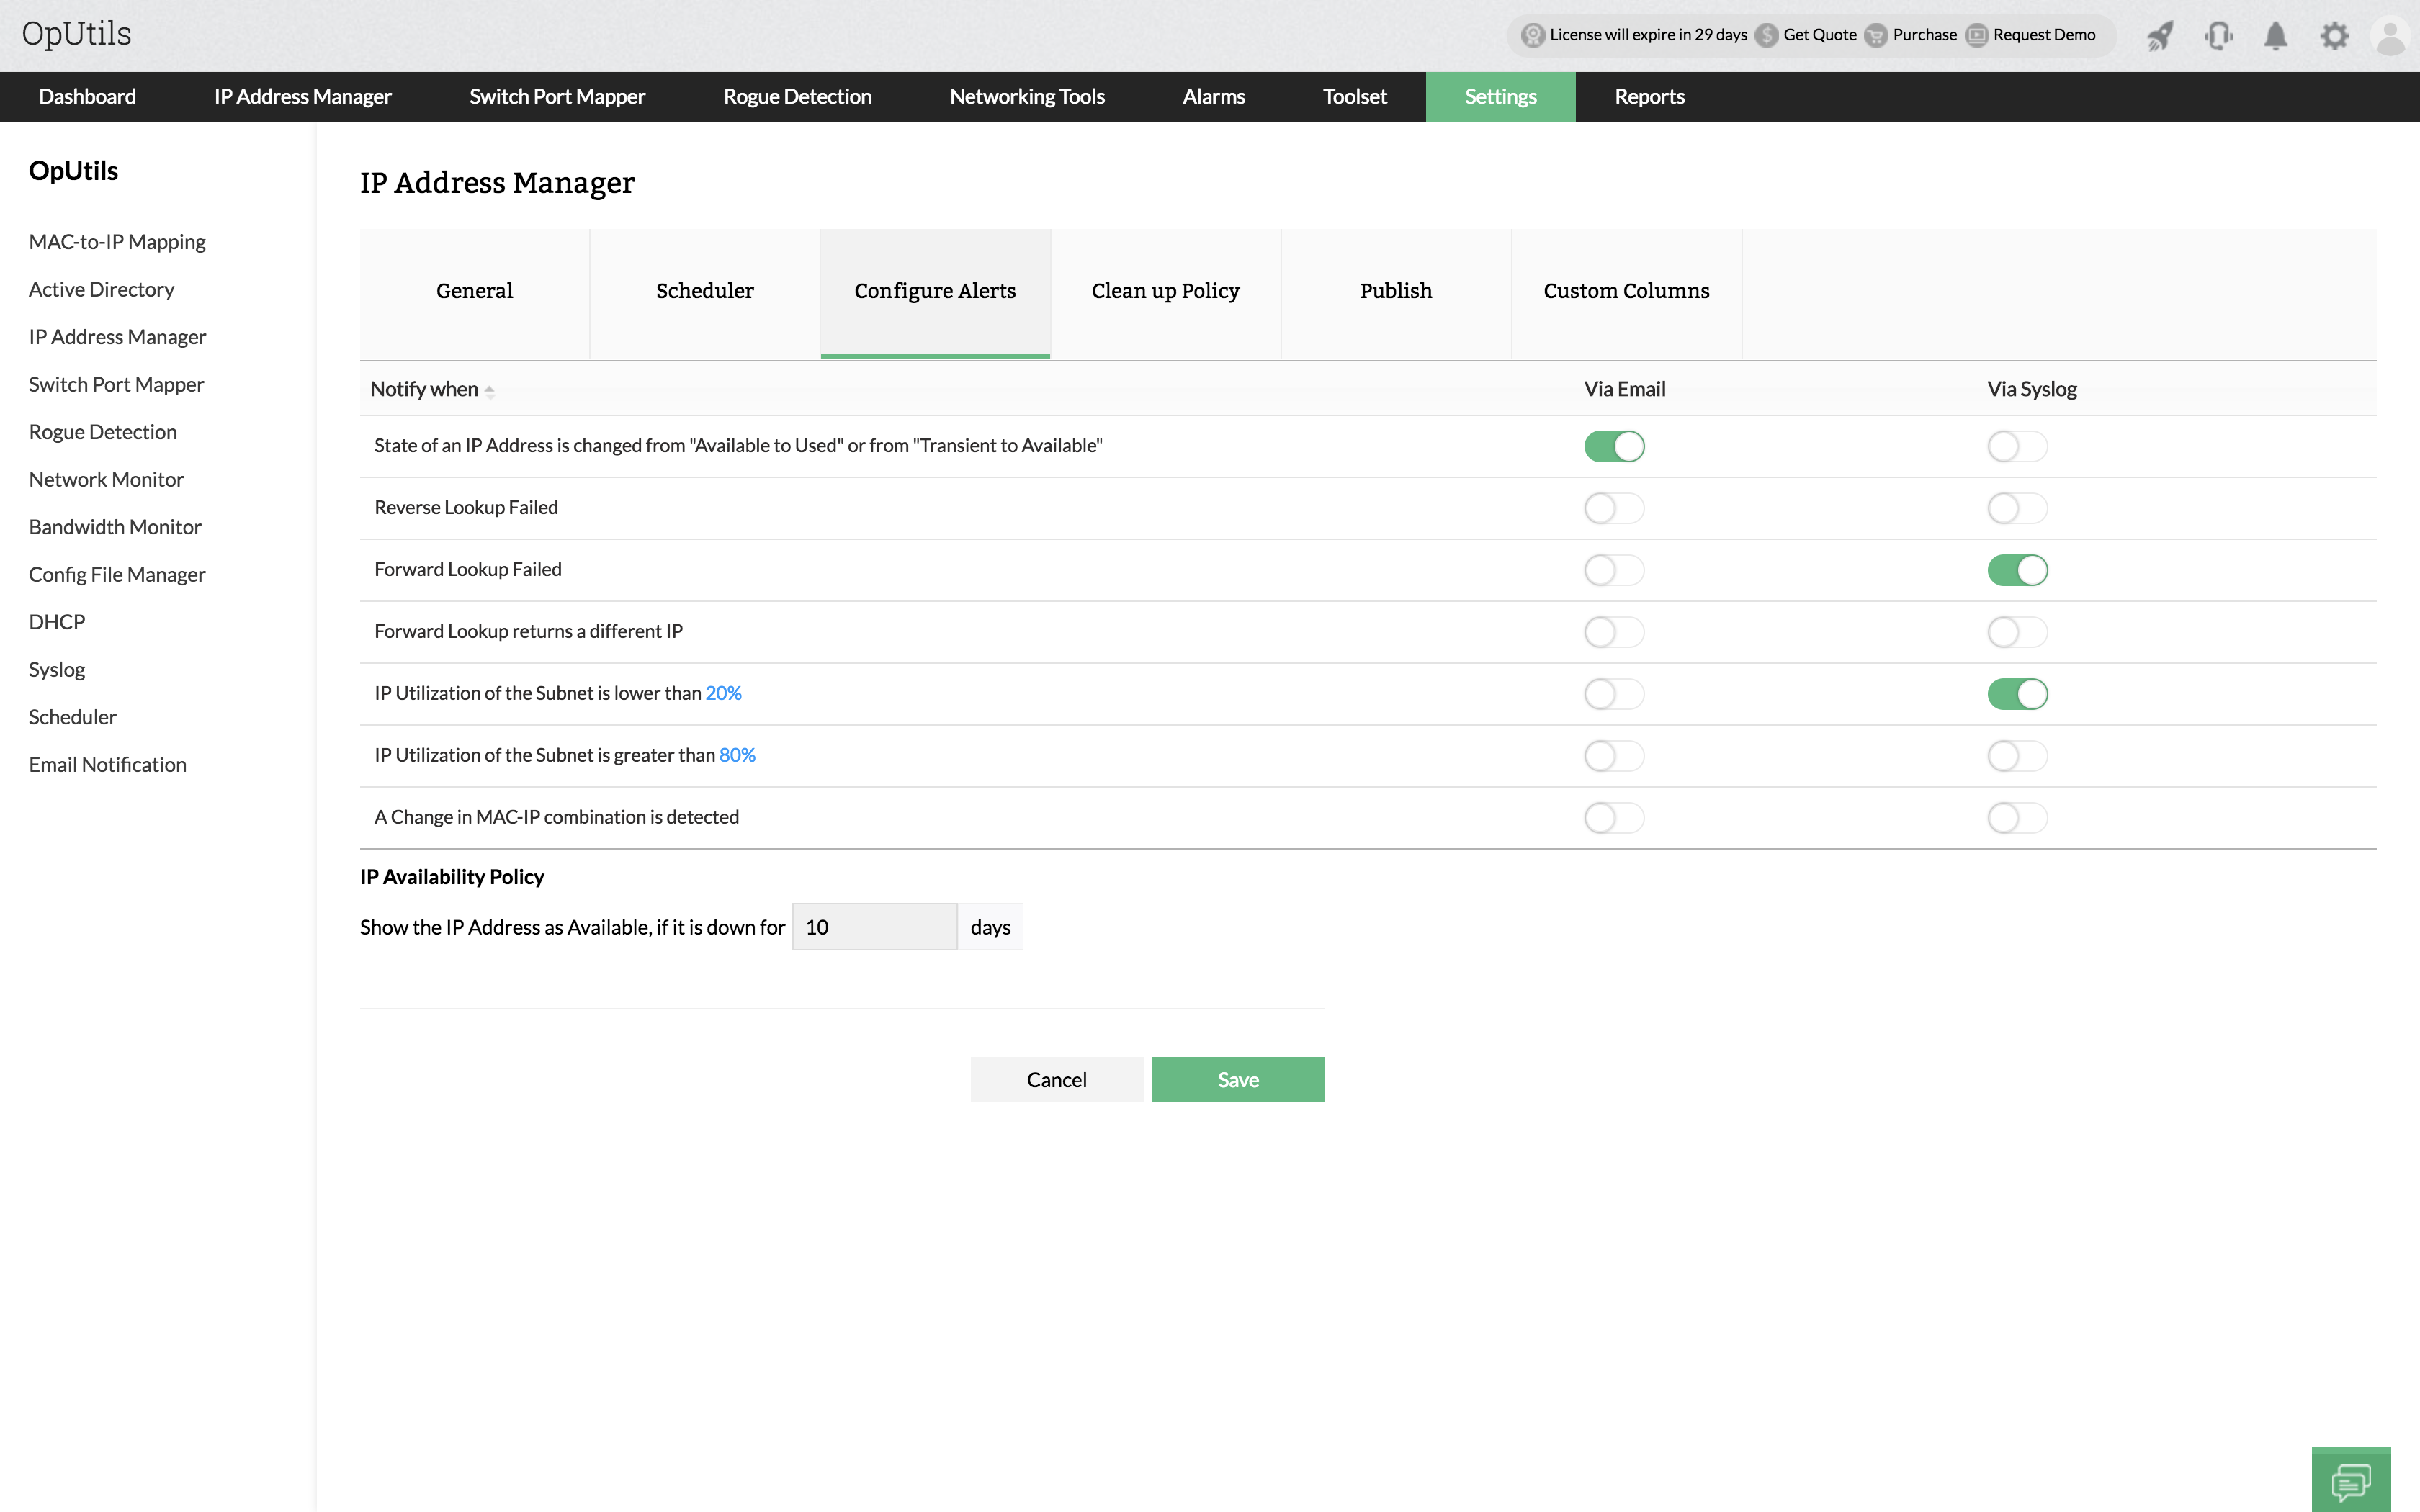Enable Syslog for MAC-IP combination change
Screen dimensions: 2420x1512
[x=2017, y=818]
